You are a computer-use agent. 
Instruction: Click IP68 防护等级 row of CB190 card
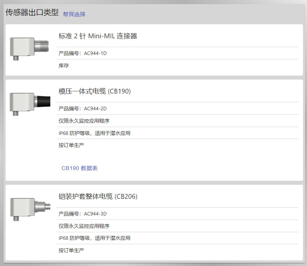177,133
